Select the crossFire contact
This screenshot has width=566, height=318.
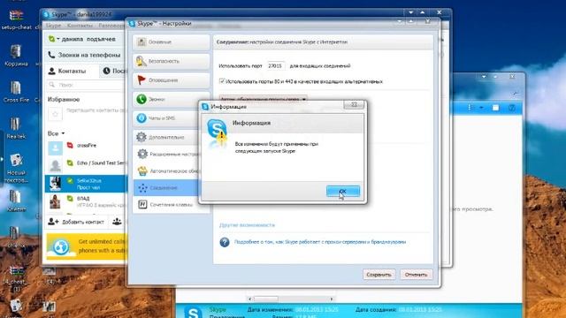[x=86, y=146]
